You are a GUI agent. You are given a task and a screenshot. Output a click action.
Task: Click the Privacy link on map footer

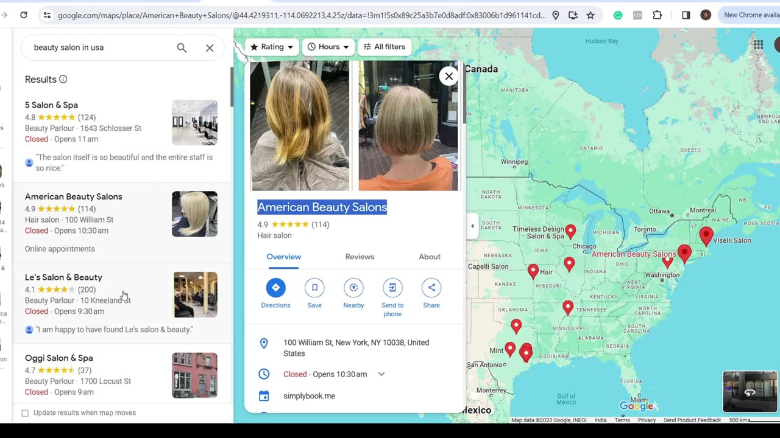(x=647, y=420)
